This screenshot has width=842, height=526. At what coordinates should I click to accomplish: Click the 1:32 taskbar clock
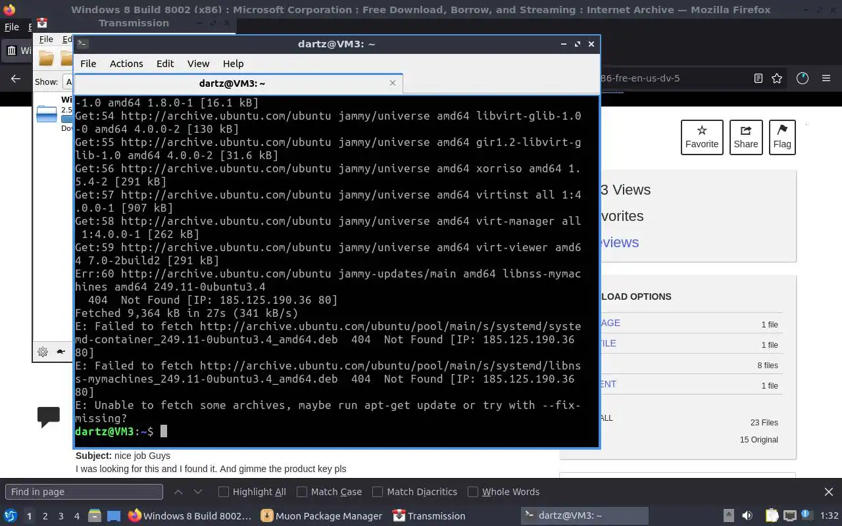[x=829, y=516]
